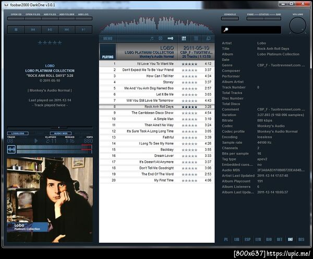This screenshot has width=313, height=259.
Task: Switch to the LIB panel tab
Action: (236, 239)
